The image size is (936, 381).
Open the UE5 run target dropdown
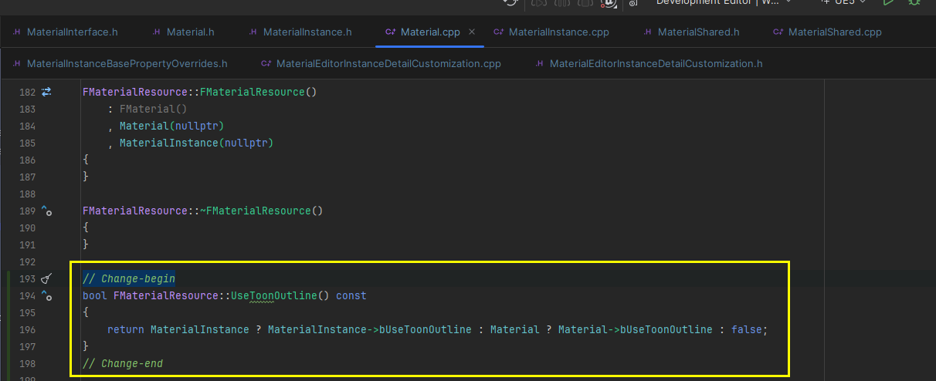tap(843, 2)
